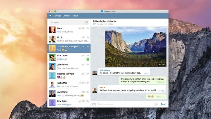
Task: Click the search magnifier icon
Action: click(51, 22)
